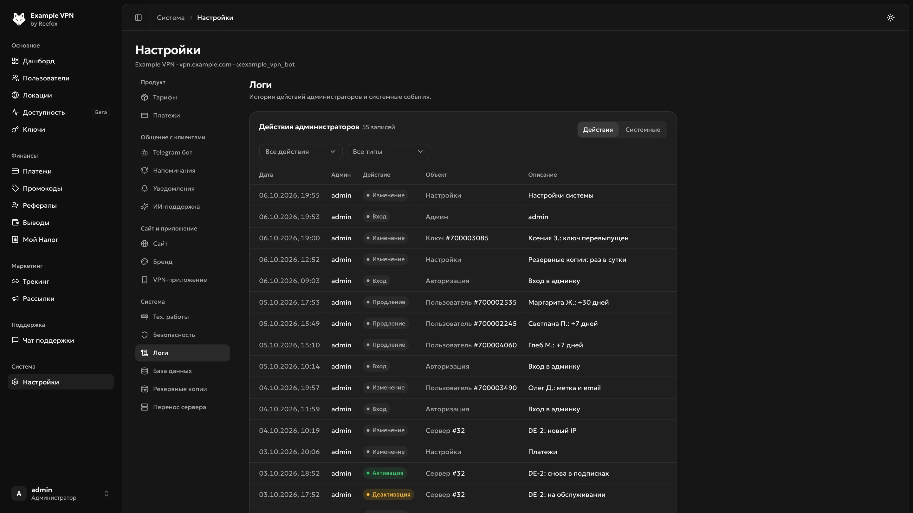Collapse the sidebar panel icon
Screen dimensions: 913x513
coord(138,17)
